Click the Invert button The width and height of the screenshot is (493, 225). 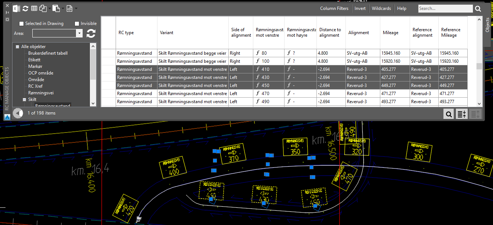click(x=360, y=8)
